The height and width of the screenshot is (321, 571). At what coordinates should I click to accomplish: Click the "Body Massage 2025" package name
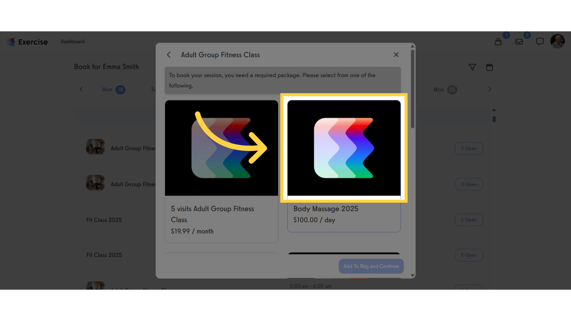[x=326, y=209]
